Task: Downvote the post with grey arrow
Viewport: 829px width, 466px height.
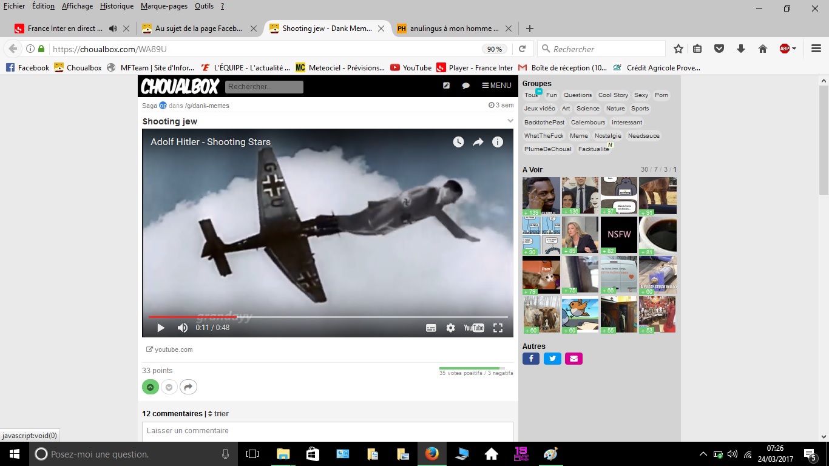Action: [x=169, y=387]
